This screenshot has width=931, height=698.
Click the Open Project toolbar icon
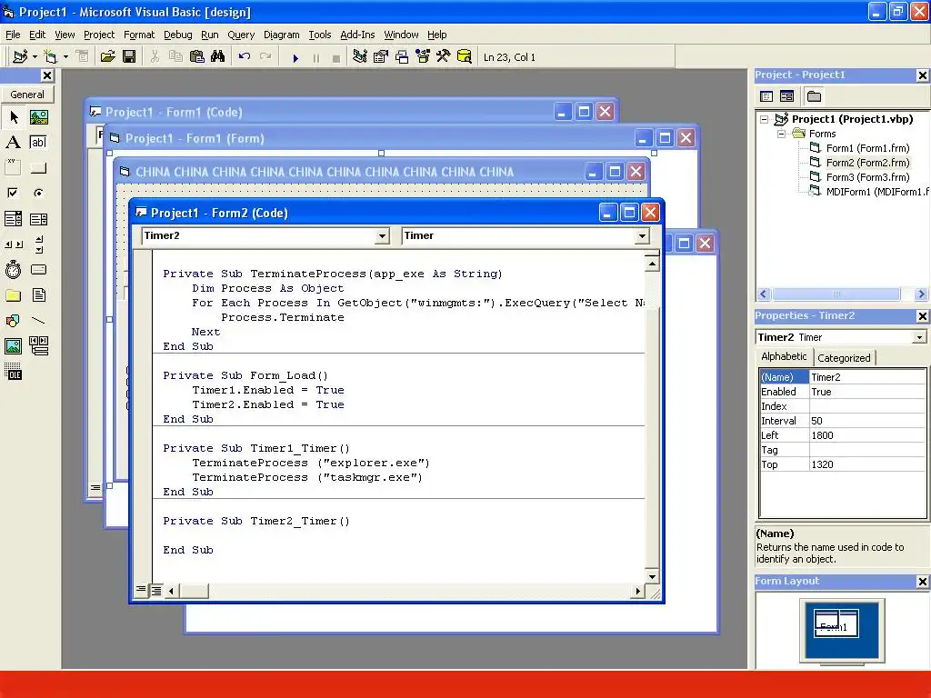pyautogui.click(x=107, y=57)
